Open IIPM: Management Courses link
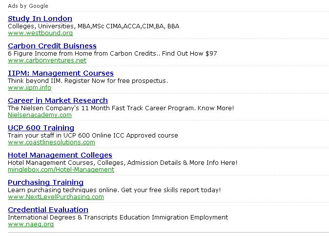The width and height of the screenshot is (329, 237). click(61, 73)
